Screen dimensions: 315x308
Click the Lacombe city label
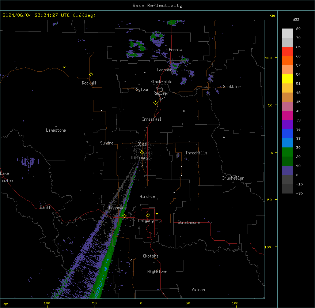coord(164,70)
